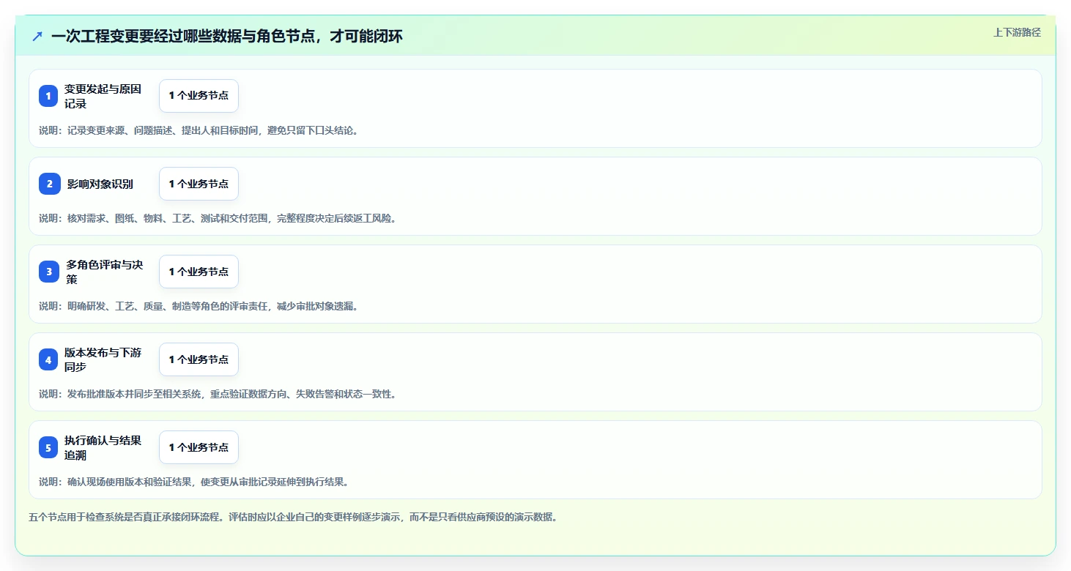Click the step 2 number badge

(50, 184)
